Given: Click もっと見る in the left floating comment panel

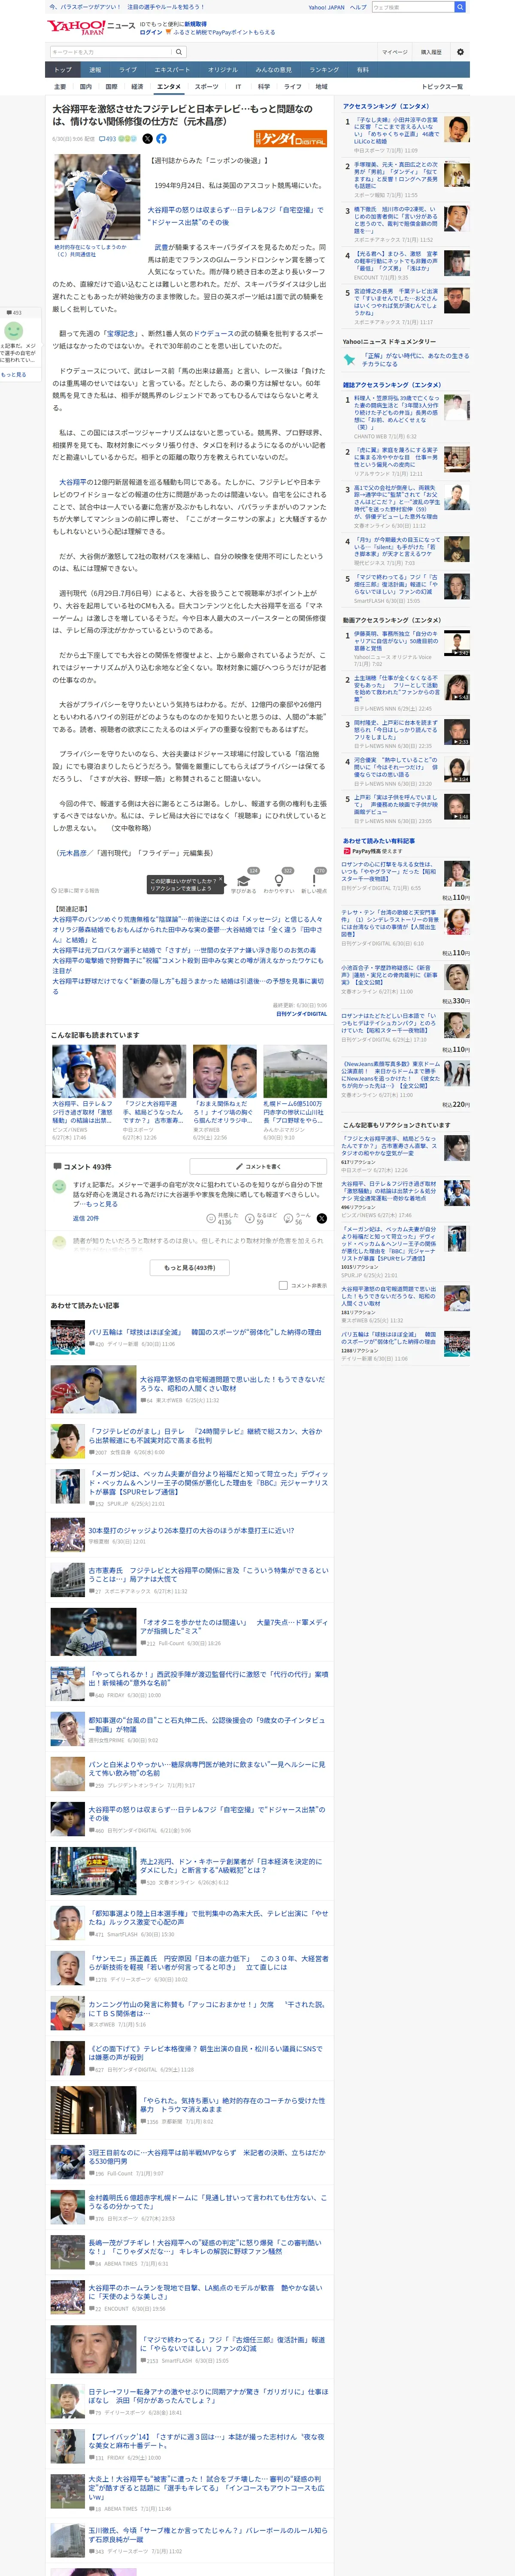Looking at the screenshot, I should (14, 375).
